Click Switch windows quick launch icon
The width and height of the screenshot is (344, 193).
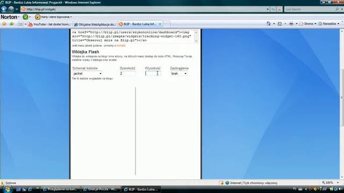[24, 189]
